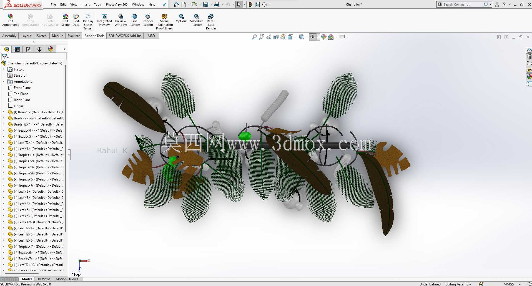Select the Top Plane

pos(21,94)
